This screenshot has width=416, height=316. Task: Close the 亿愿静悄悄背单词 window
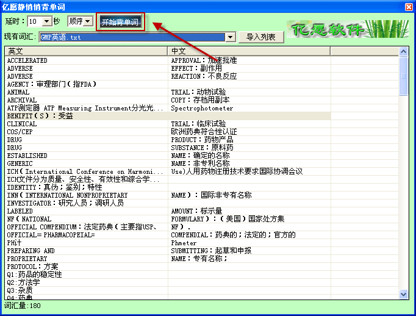click(x=409, y=7)
